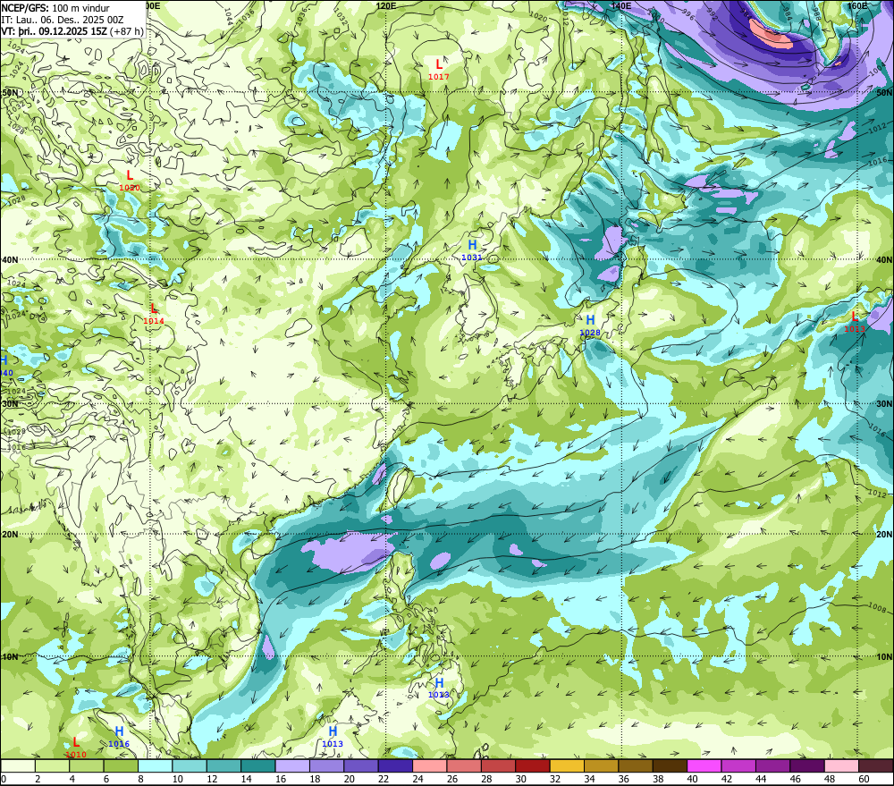This screenshot has height=786, width=894.
Task: Select the pink 24–26 legend swatch
Action: point(429,765)
